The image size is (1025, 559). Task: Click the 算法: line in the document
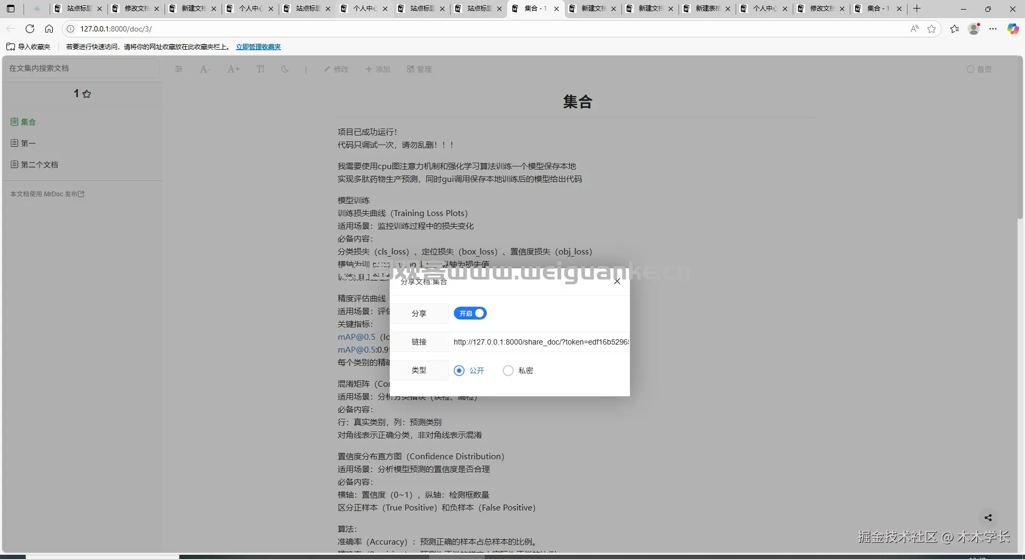click(x=347, y=529)
